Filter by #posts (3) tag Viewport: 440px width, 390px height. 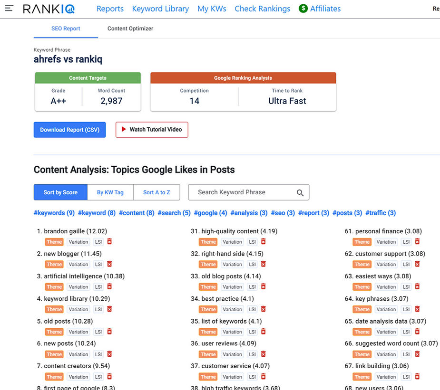click(347, 213)
